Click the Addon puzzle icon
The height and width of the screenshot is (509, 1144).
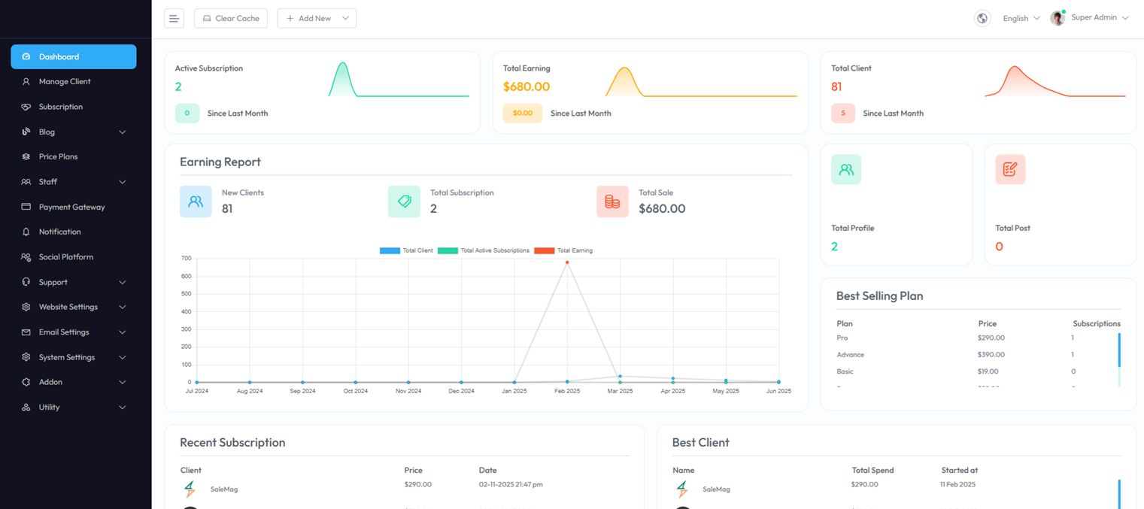pos(26,382)
